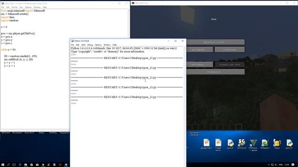
Task: Show hidden tray icons chevron
Action: pos(269,165)
